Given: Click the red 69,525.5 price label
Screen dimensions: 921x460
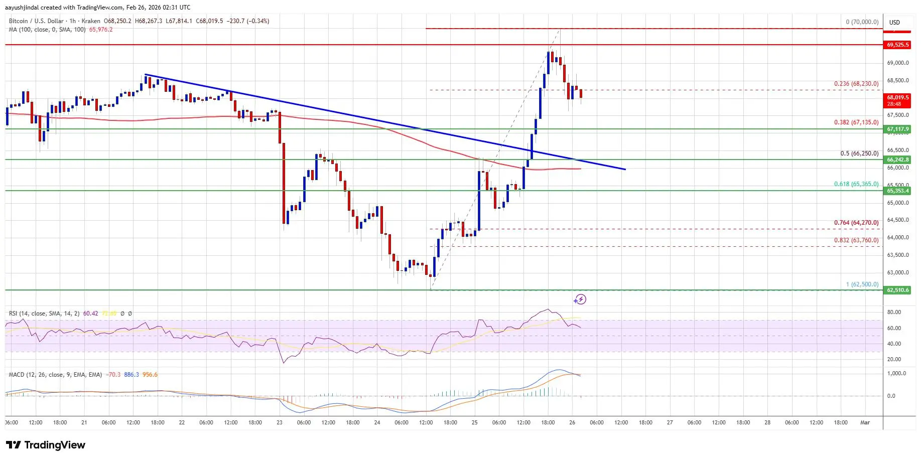Looking at the screenshot, I should pos(898,45).
